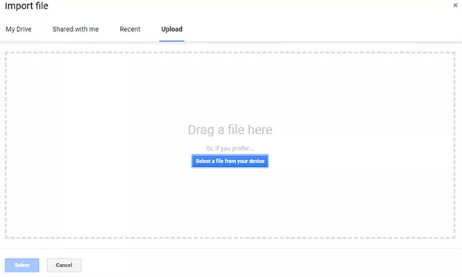Click empty drop zone right of upload button
This screenshot has height=277, width=462.
[361, 161]
